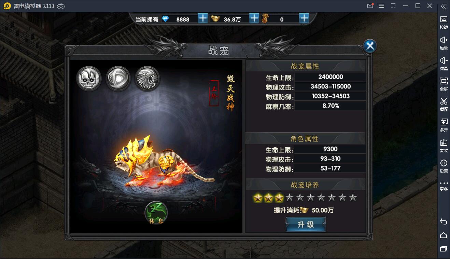Add gold ingots with the plus button
450x259 pixels.
254,18
